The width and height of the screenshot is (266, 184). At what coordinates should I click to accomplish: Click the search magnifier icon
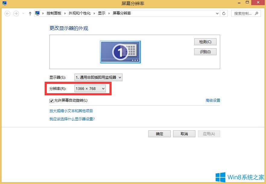(256, 13)
